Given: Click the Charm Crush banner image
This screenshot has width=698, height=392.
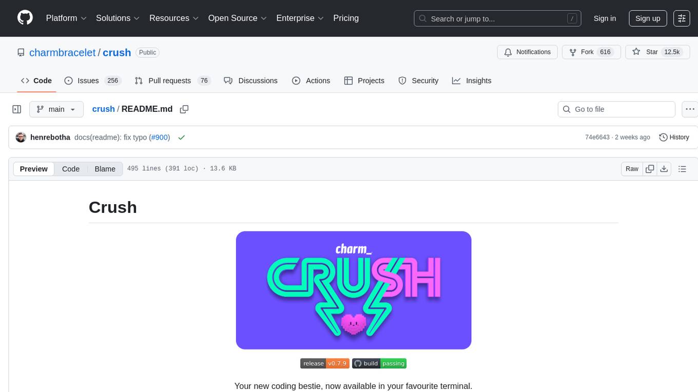Looking at the screenshot, I should point(354,290).
